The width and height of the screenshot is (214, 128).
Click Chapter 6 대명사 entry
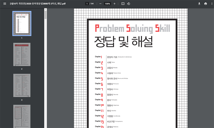(x=107, y=84)
